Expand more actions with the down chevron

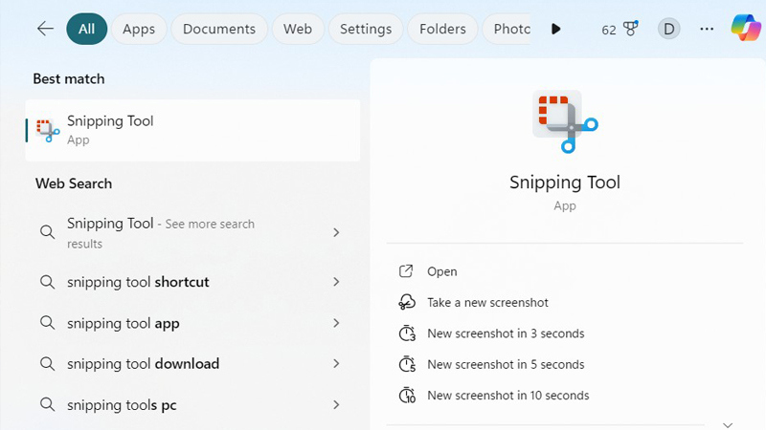(728, 425)
